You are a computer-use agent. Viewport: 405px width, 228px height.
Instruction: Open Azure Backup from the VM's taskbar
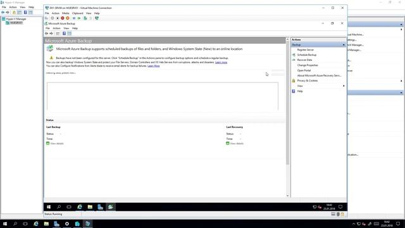pos(111,207)
